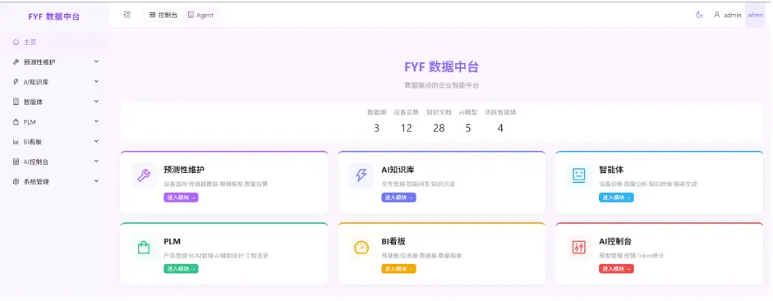Viewport: 773px width, 301px height.
Task: Click the 知识文档 count 28
Action: 439,129
